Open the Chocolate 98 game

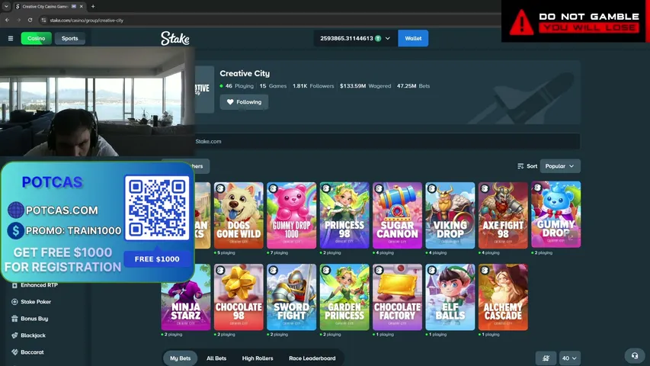click(x=239, y=297)
